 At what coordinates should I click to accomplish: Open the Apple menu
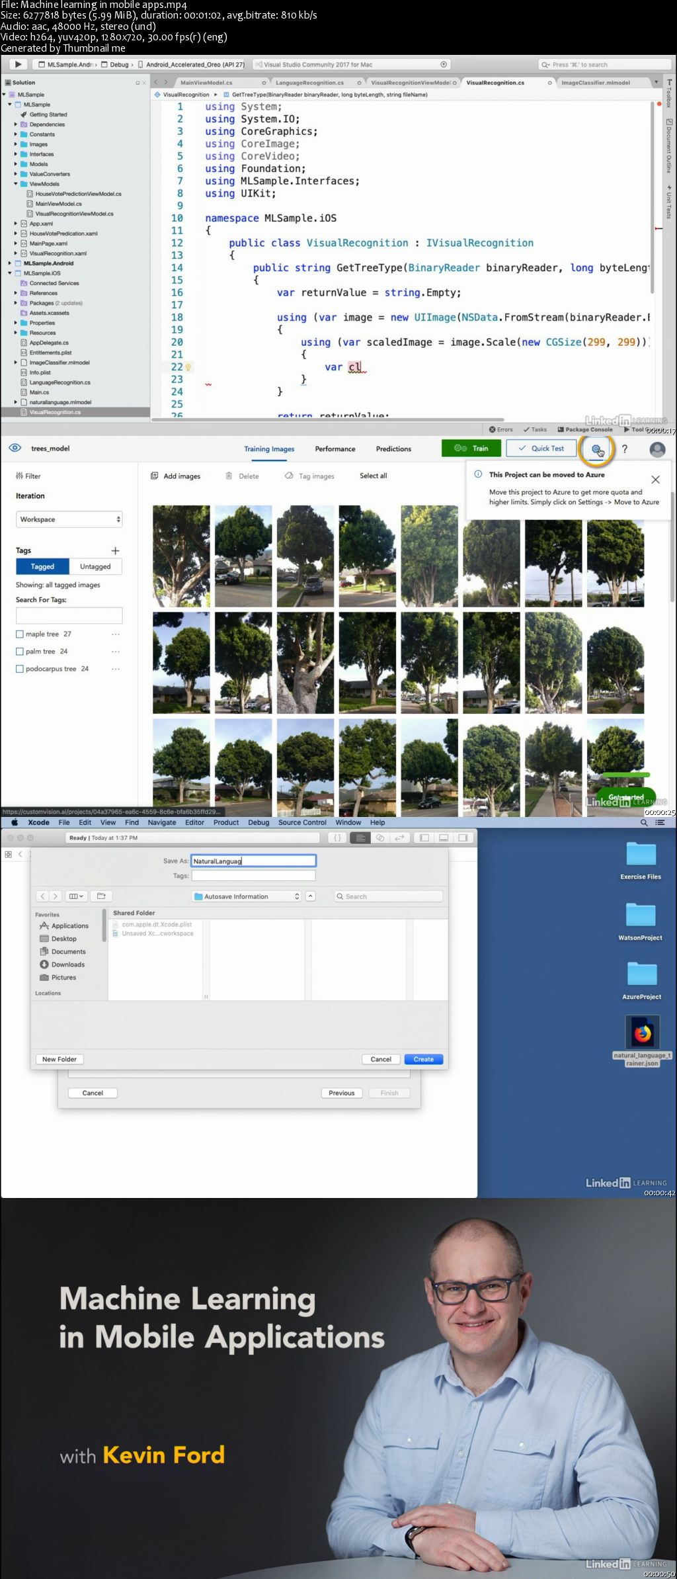pos(14,822)
